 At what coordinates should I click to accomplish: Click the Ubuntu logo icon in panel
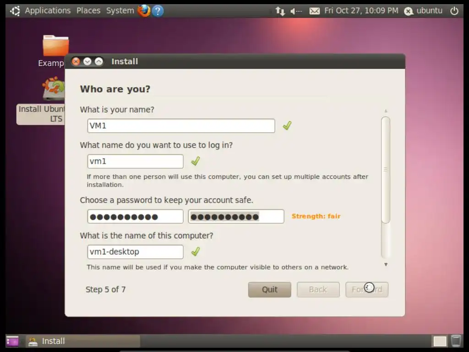(15, 11)
